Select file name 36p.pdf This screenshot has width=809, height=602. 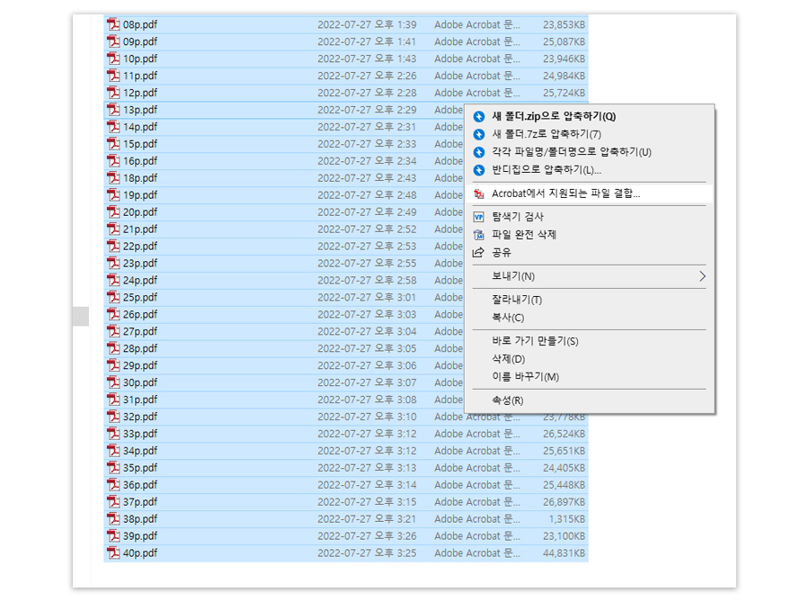click(140, 484)
